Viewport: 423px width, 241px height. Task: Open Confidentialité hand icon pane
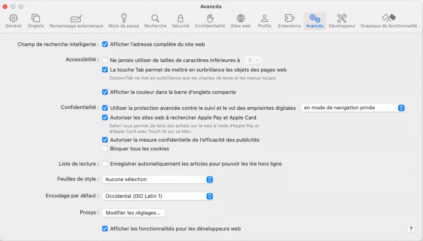210,21
